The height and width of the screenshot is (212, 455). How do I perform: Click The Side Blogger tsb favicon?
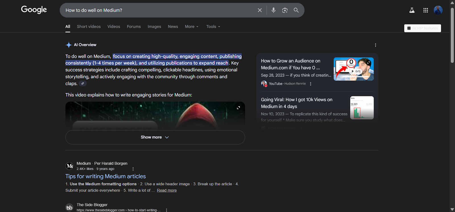[x=69, y=207]
